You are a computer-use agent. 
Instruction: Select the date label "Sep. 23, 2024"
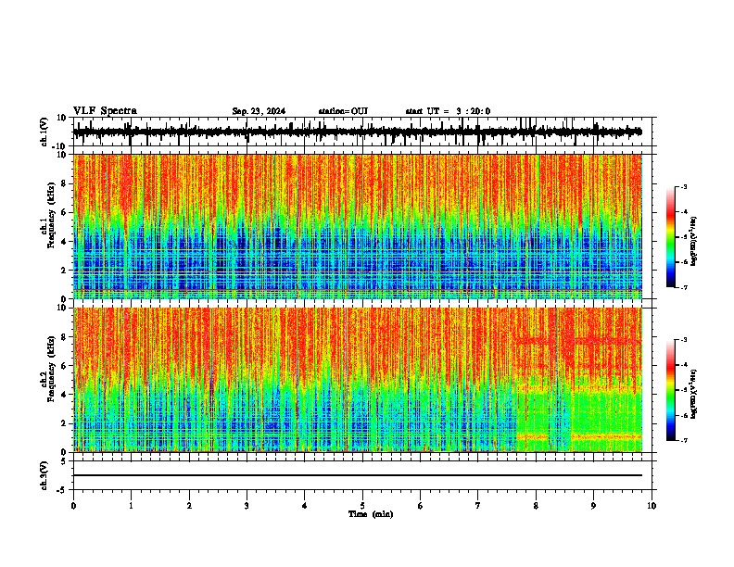[x=259, y=111]
